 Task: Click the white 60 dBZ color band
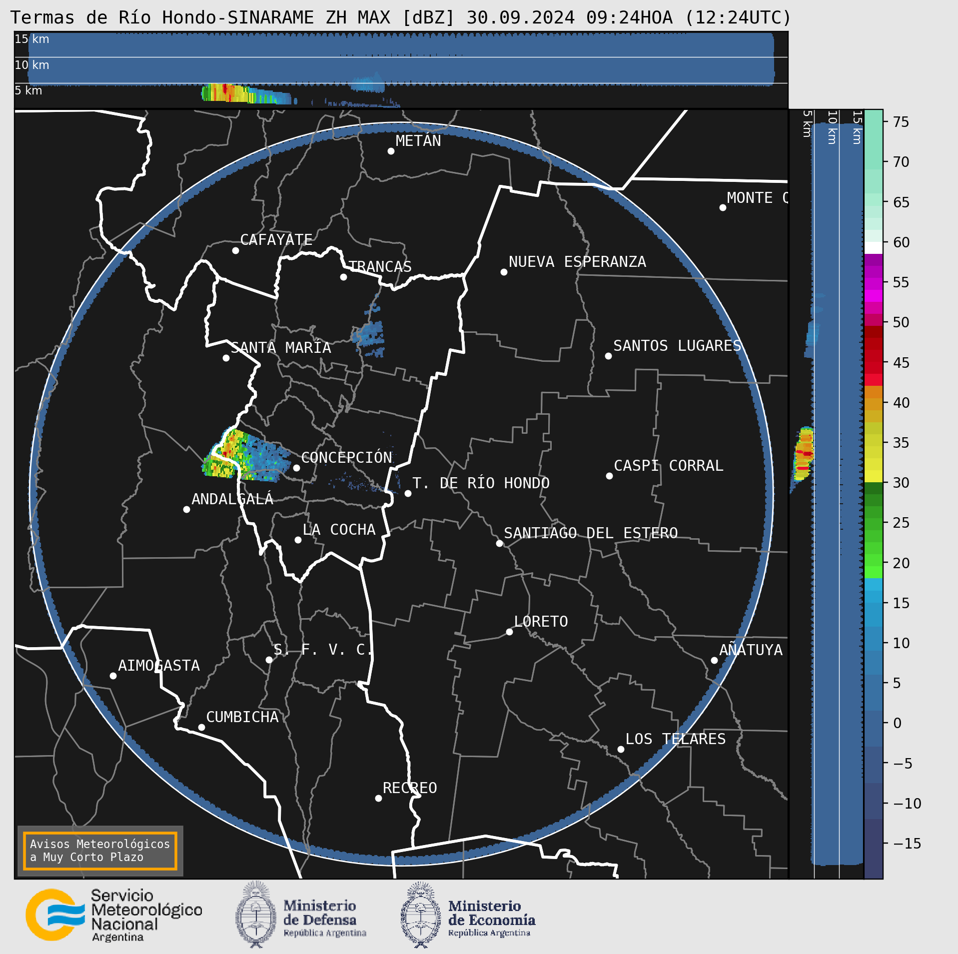pyautogui.click(x=874, y=248)
